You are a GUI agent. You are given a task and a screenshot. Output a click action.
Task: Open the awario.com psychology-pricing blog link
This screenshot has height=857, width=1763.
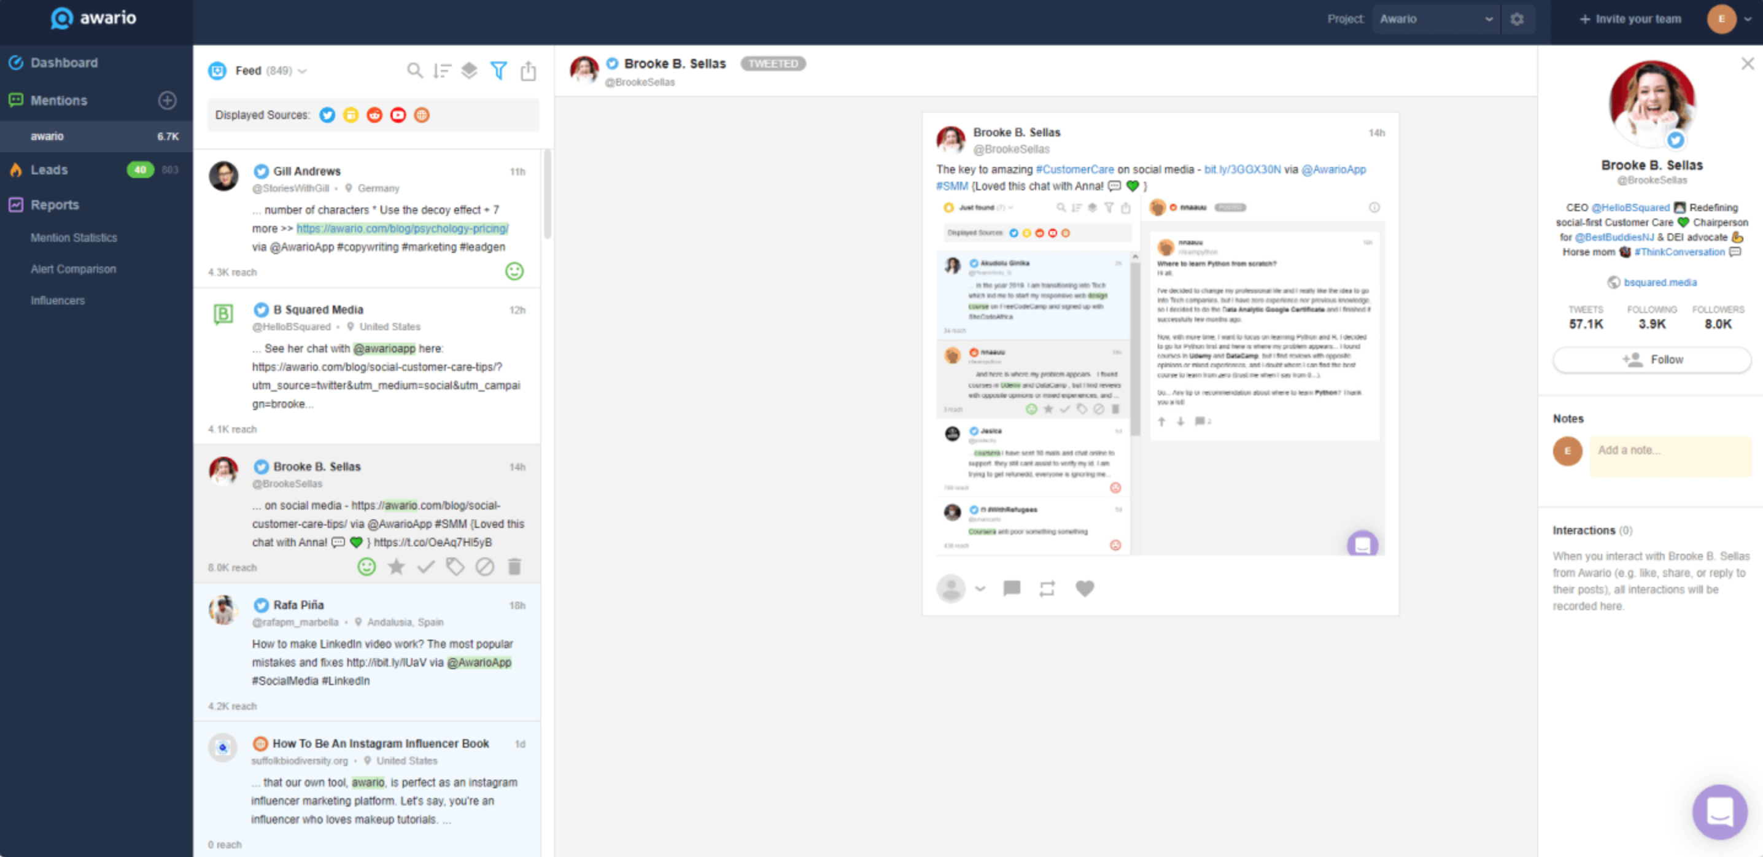tap(403, 228)
